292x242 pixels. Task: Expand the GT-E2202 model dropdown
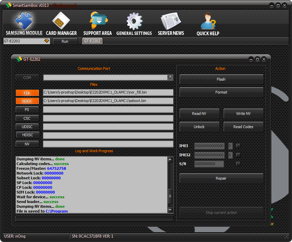click(46, 41)
